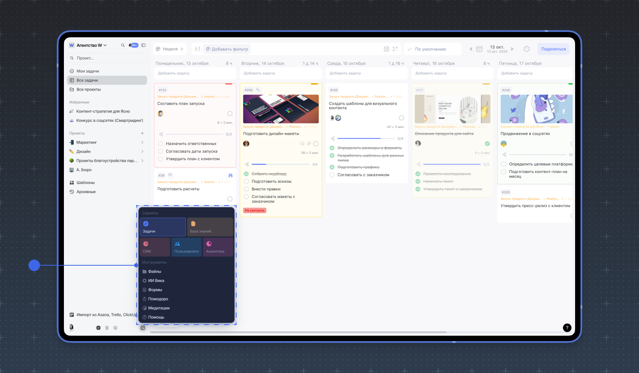This screenshot has height=373, width=639.
Task: Click the "Проект..." search field
Action: (106, 58)
